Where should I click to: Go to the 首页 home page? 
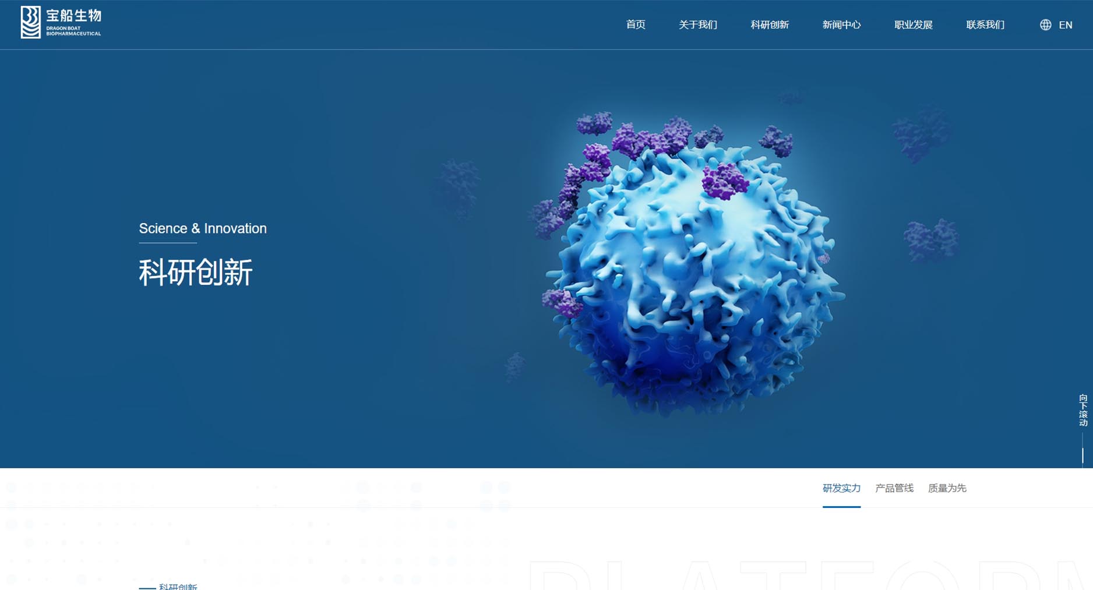[635, 25]
